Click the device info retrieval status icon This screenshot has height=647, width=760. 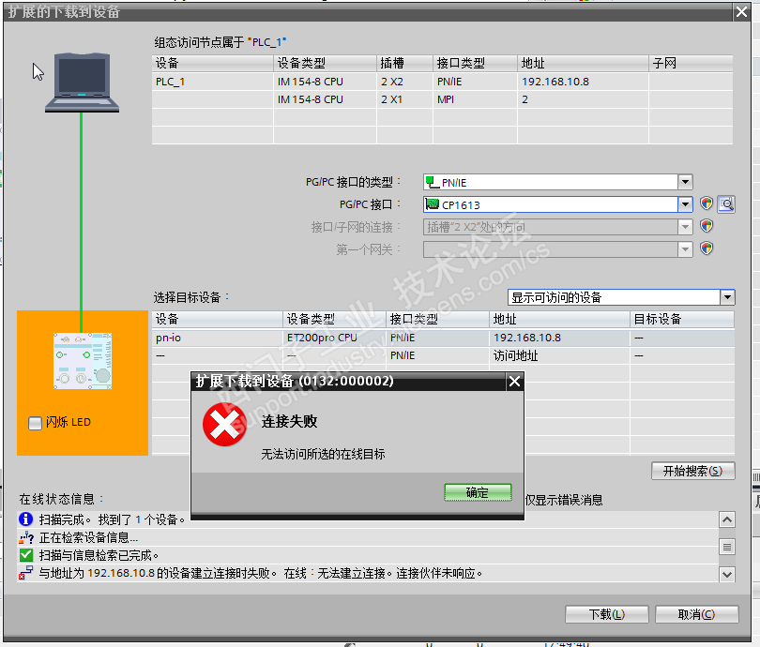coord(26,537)
